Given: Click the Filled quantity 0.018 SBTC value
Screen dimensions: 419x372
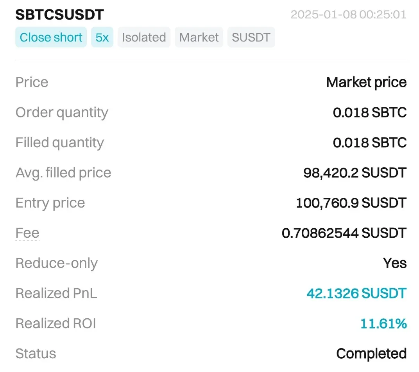Looking at the screenshot, I should 369,143.
